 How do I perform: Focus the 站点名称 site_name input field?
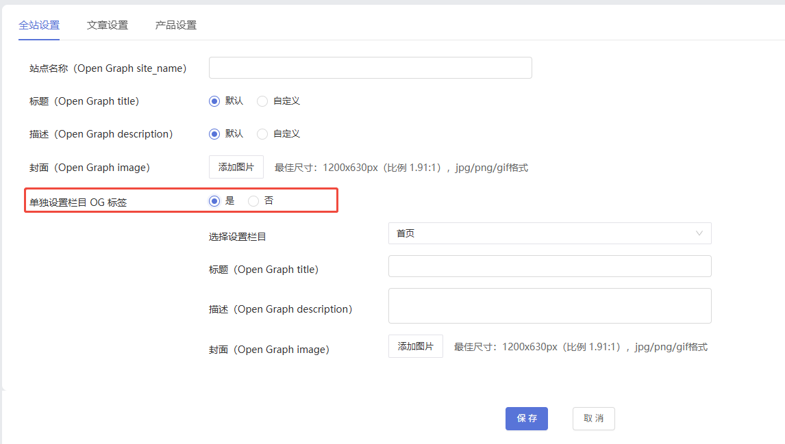point(370,68)
